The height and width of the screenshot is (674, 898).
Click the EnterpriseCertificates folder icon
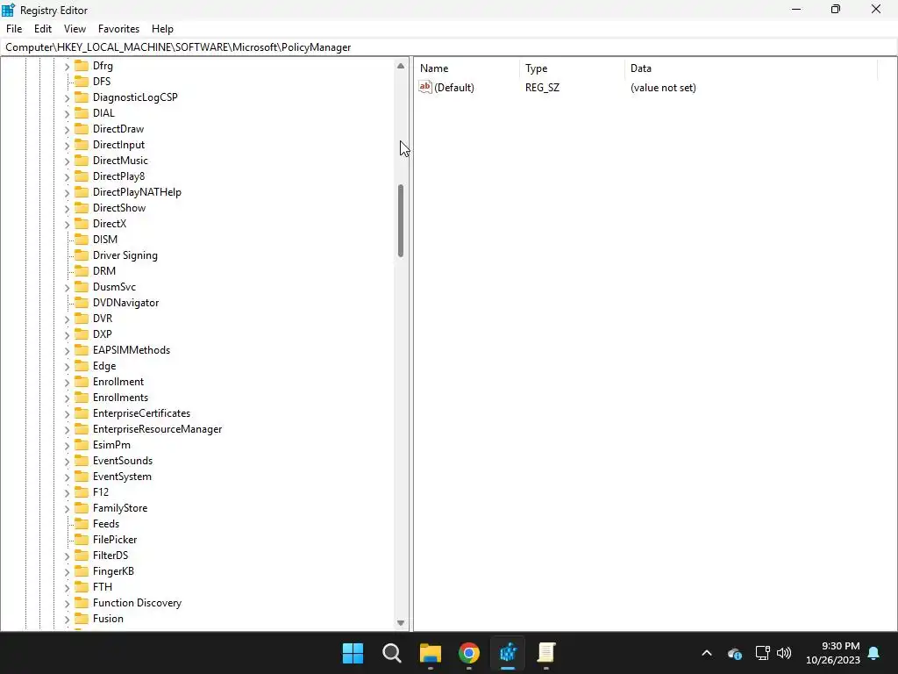pyautogui.click(x=82, y=412)
